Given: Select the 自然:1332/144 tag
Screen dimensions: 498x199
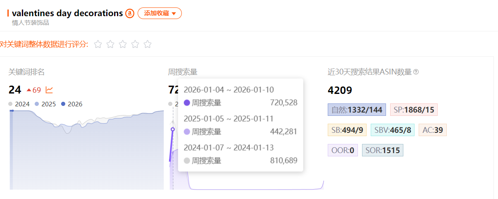Looking at the screenshot, I should click(x=357, y=110).
